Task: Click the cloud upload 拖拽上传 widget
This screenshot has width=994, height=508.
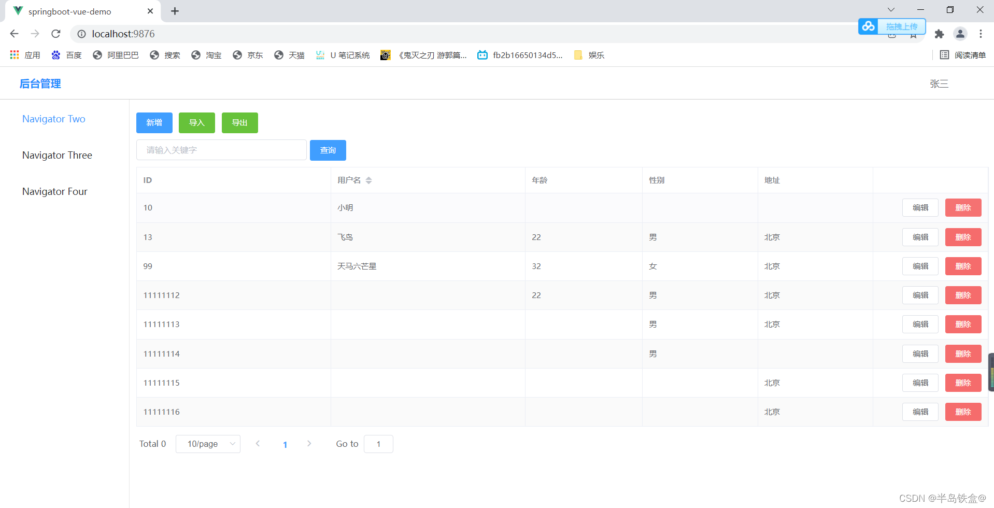Action: click(892, 26)
